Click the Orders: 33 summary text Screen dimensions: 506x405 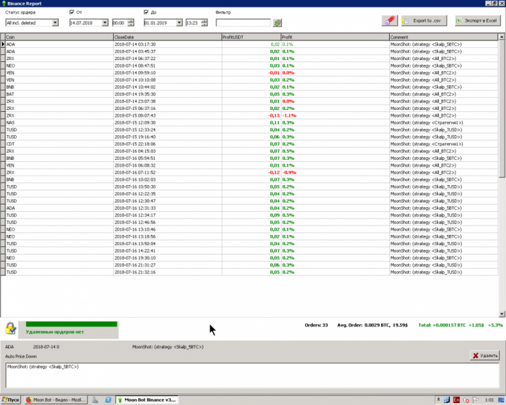point(316,325)
